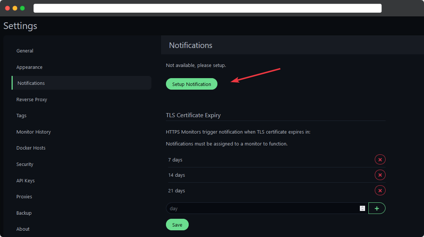Go to the Tags settings section

click(x=21, y=115)
